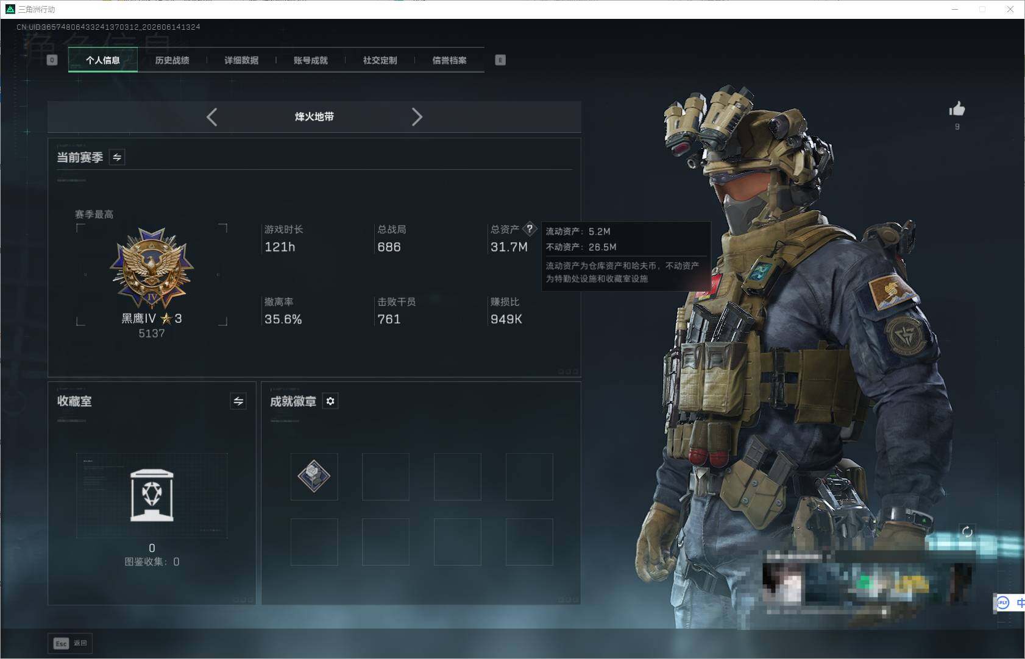Click the question mark beside 总资产

click(530, 229)
